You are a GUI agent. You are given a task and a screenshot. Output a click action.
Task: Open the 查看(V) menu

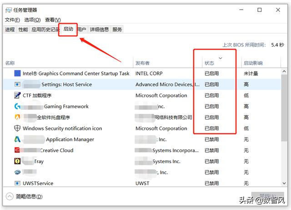coord(53,20)
